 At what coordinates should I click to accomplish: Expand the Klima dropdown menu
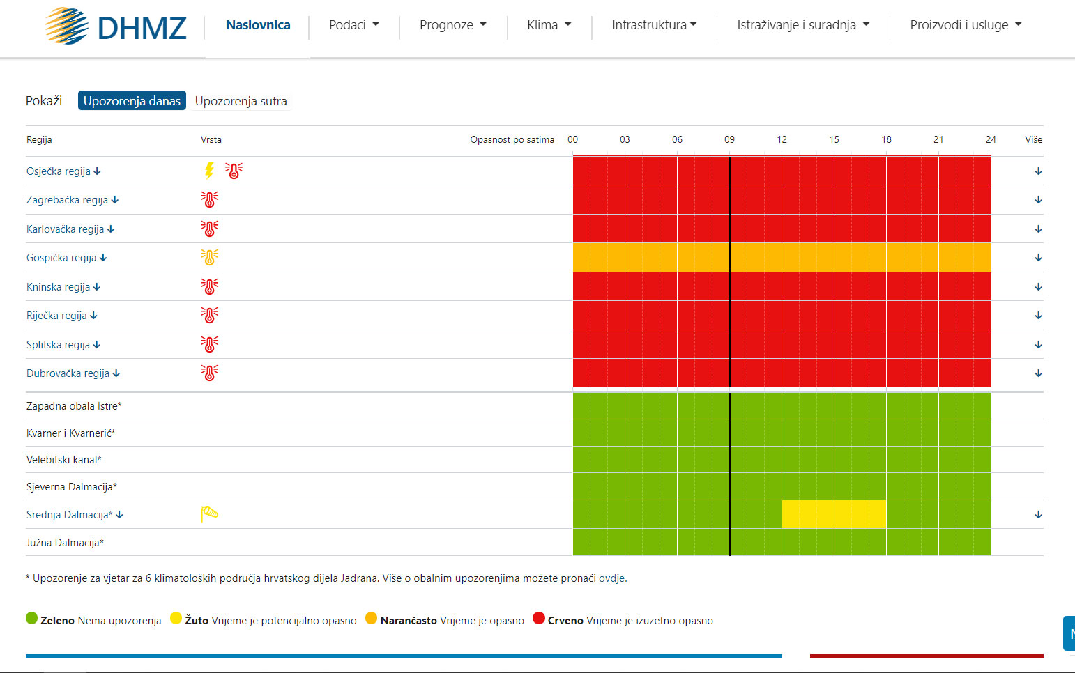[549, 25]
